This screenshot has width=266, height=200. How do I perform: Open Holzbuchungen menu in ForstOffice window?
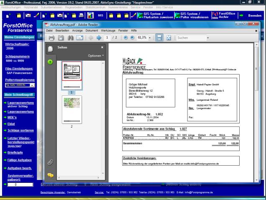pyautogui.click(x=11, y=8)
